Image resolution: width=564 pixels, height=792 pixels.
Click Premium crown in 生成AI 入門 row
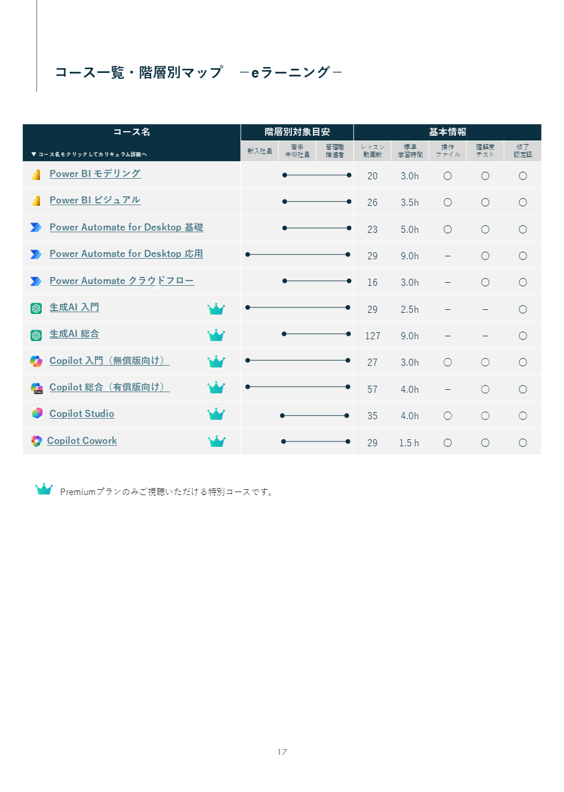pos(216,309)
